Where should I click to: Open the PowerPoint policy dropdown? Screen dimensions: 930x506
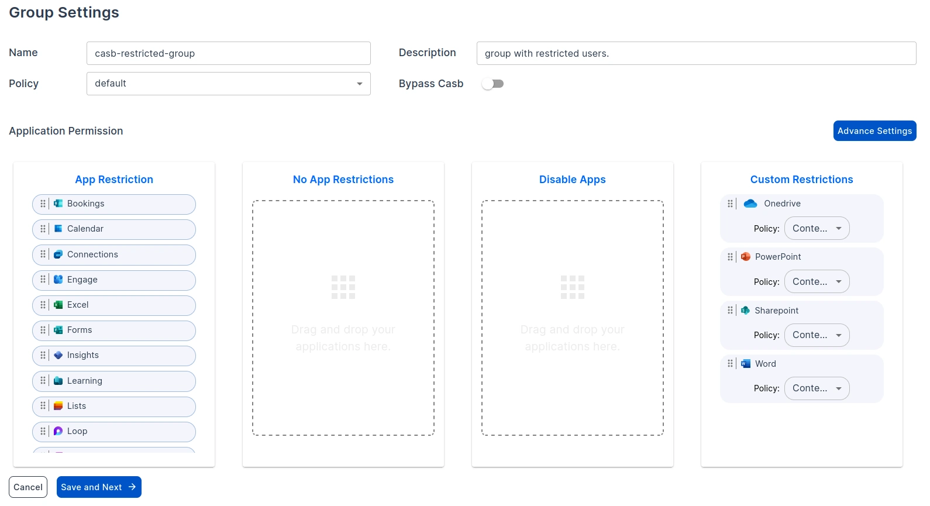pyautogui.click(x=817, y=282)
